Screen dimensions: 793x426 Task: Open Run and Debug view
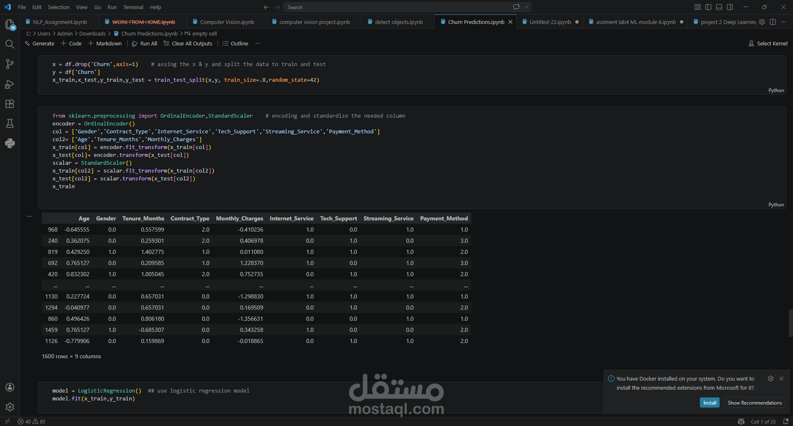pos(10,84)
